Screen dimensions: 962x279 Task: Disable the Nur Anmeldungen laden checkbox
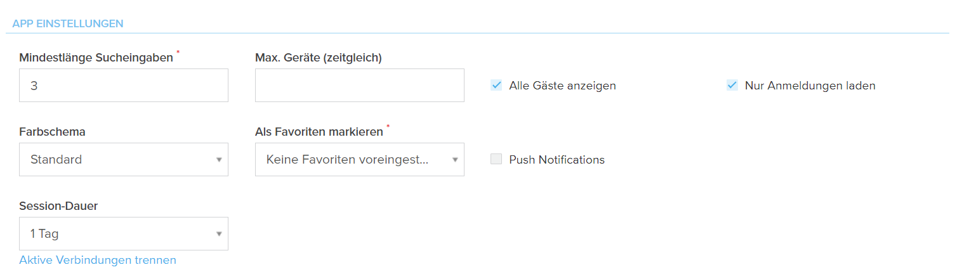pyautogui.click(x=732, y=86)
